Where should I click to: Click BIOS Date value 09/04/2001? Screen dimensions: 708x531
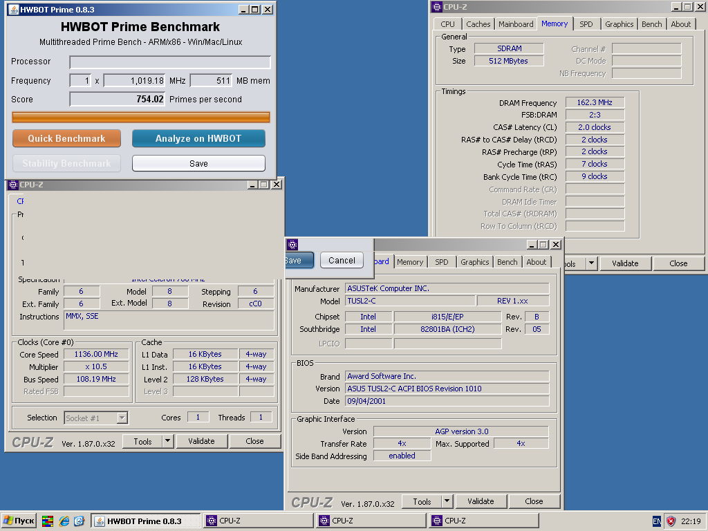click(x=447, y=401)
